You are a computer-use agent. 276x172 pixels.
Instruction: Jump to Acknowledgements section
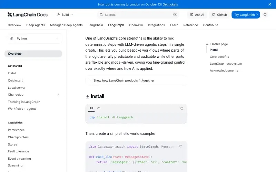coord(224,71)
